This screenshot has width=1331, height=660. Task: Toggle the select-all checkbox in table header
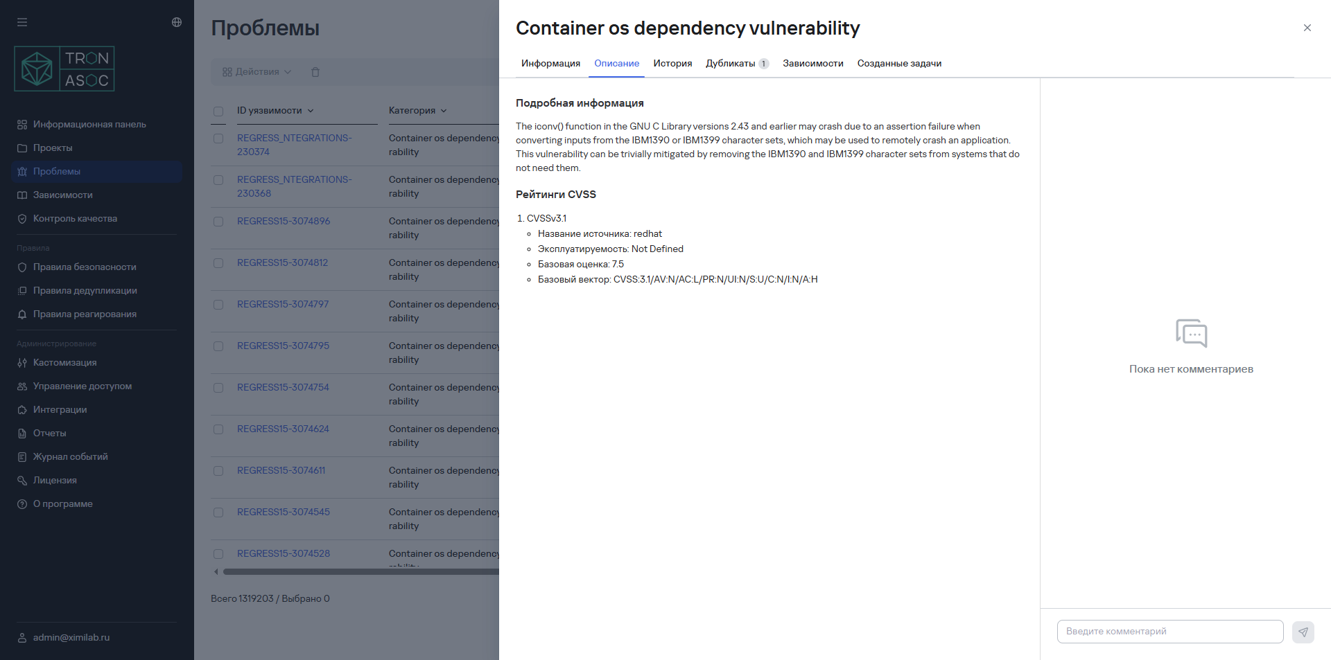coord(218,111)
